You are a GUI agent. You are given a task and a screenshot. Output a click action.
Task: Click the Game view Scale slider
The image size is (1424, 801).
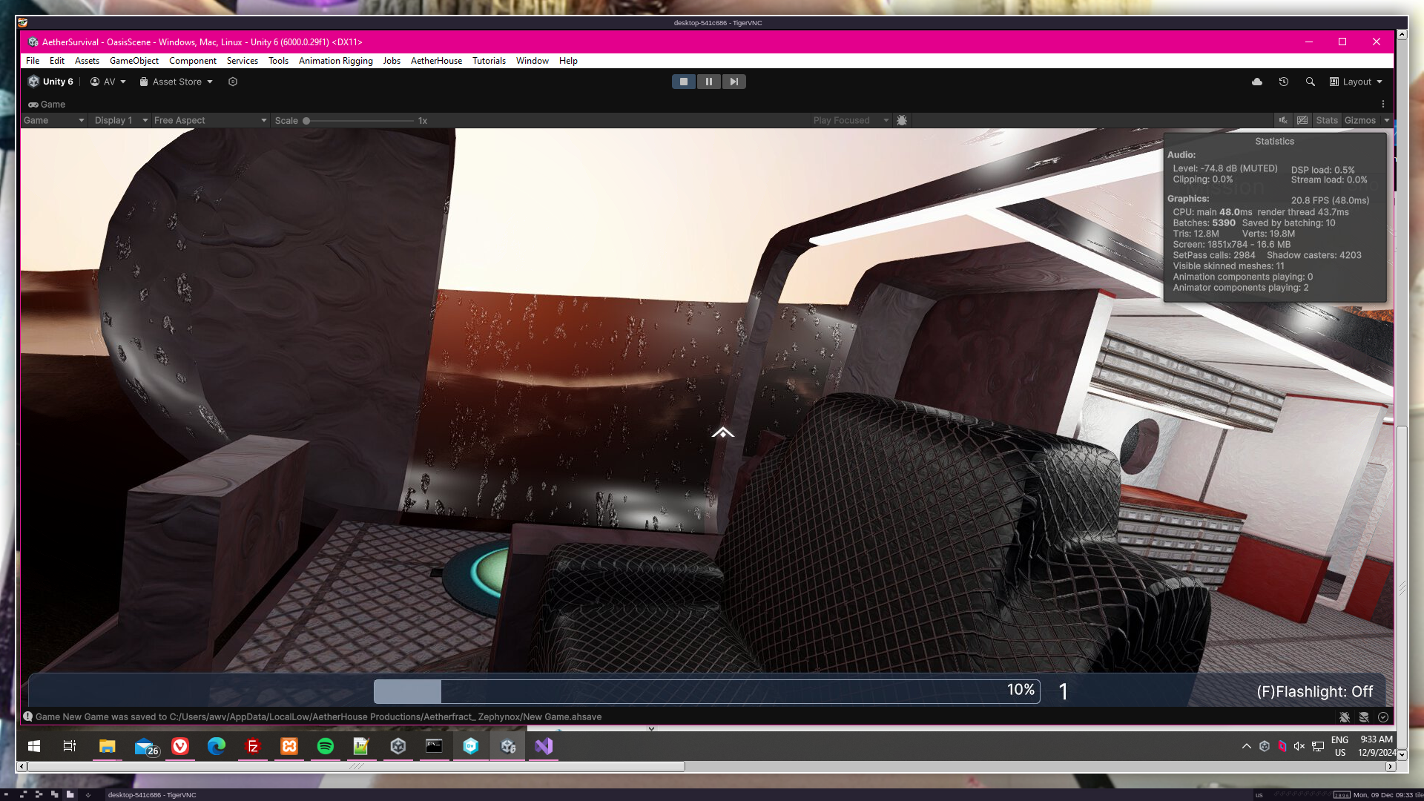360,120
